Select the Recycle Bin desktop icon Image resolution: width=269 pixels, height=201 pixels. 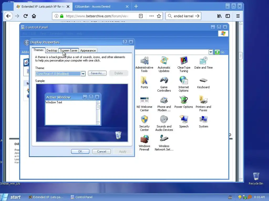point(256,178)
